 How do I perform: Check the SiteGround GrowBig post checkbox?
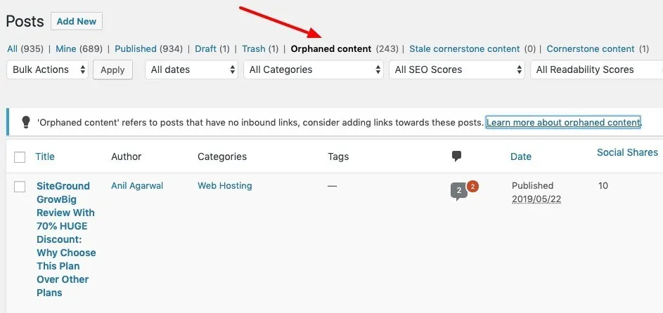coord(20,187)
